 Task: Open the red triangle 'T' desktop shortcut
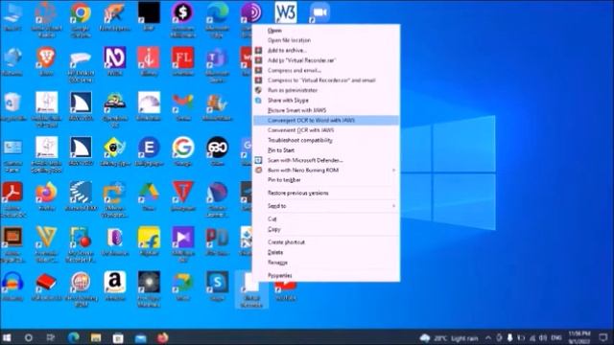pos(183,195)
